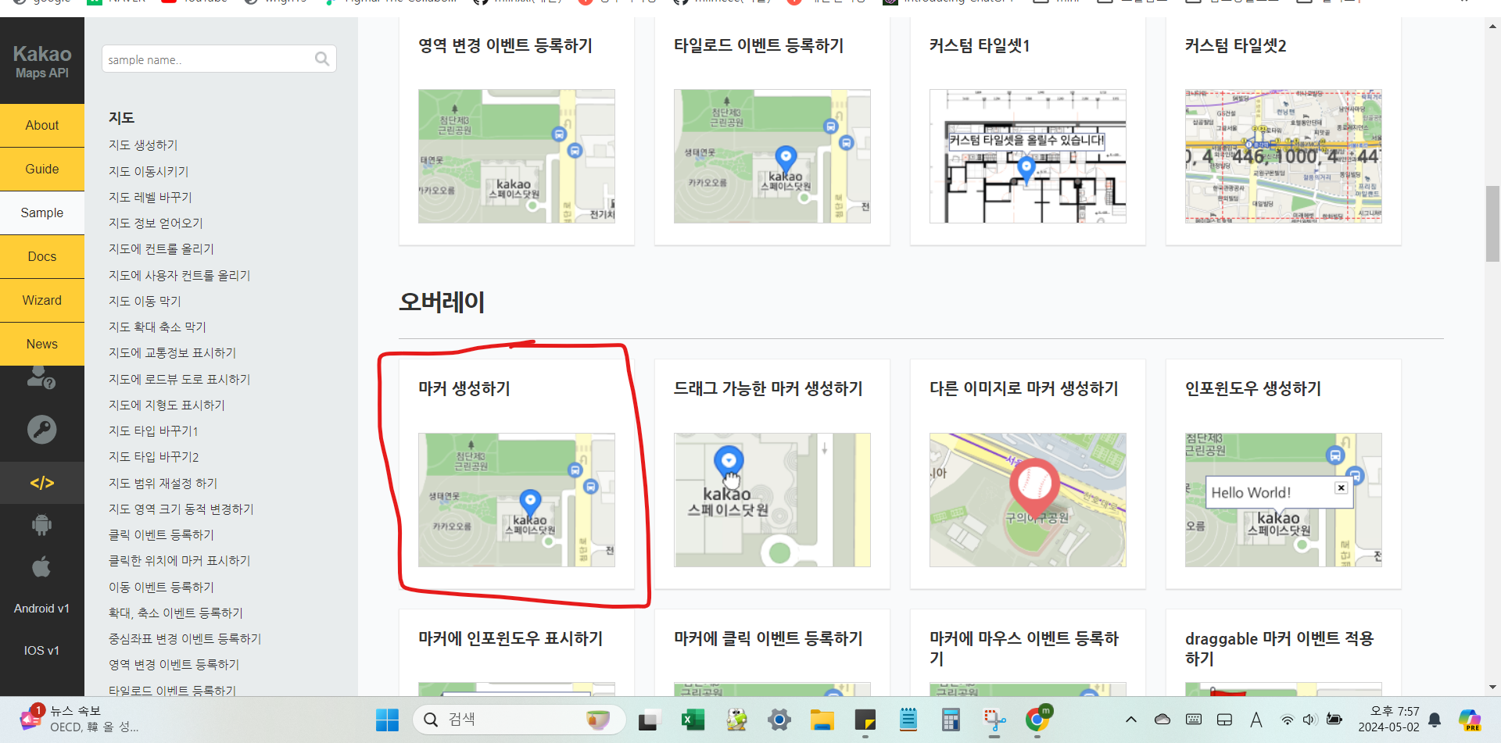1501x743 pixels.
Task: Click 지도 정보 얻어오기 list item
Action: 156,223
